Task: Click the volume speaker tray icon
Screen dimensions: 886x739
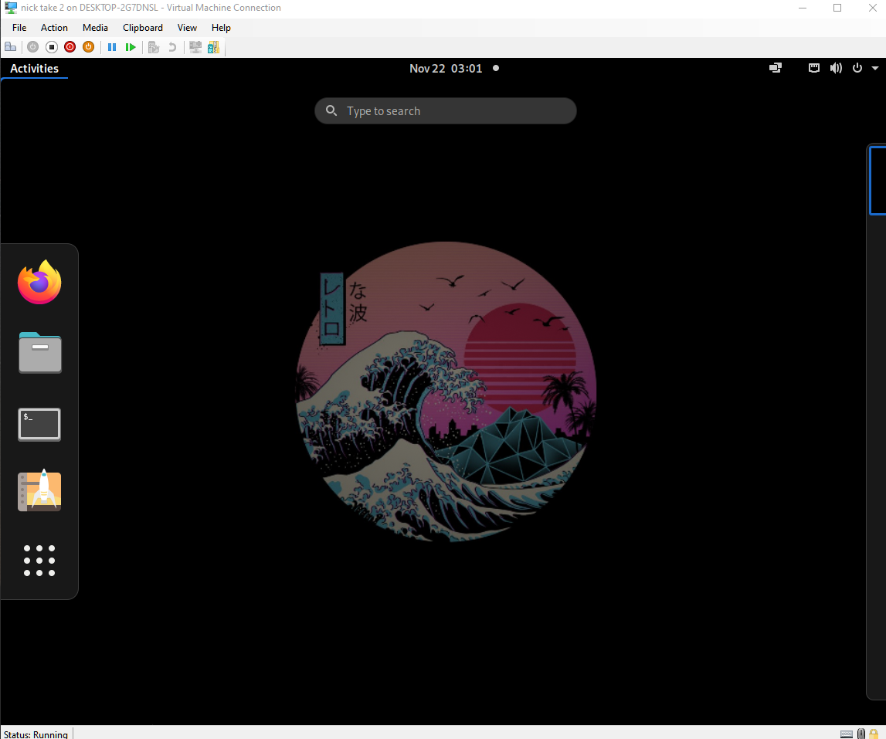Action: click(x=836, y=69)
